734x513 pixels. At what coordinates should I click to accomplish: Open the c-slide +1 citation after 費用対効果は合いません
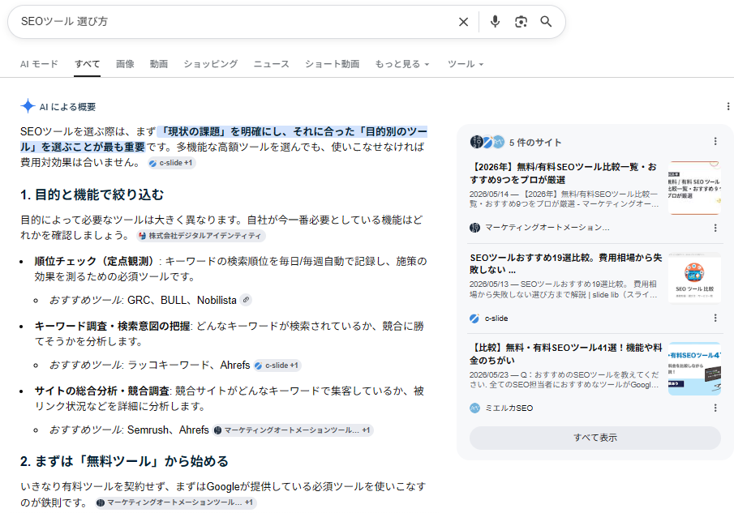171,163
